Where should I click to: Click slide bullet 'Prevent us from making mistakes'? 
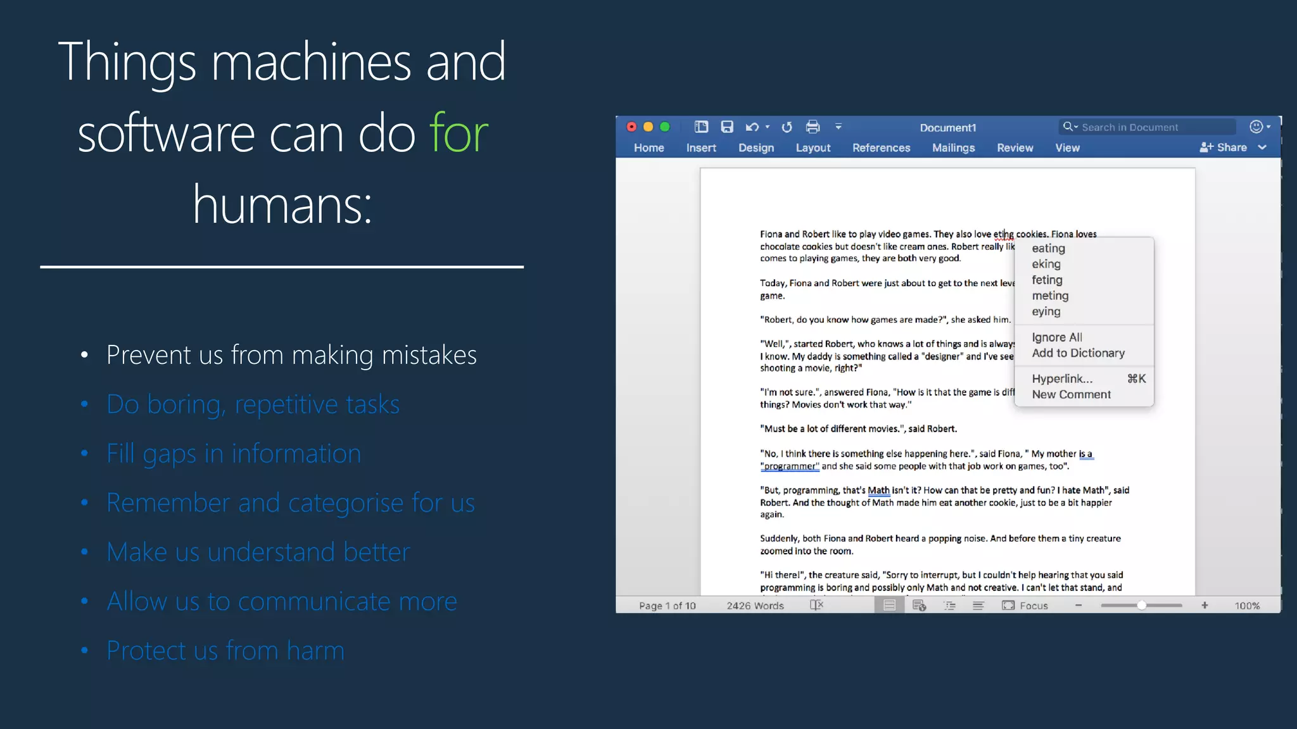[291, 355]
